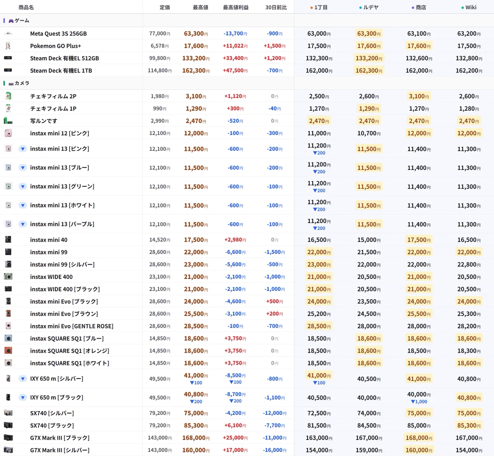Expand the instax mini 13 [ピンク] row
The width and height of the screenshot is (494, 456).
pyautogui.click(x=23, y=149)
